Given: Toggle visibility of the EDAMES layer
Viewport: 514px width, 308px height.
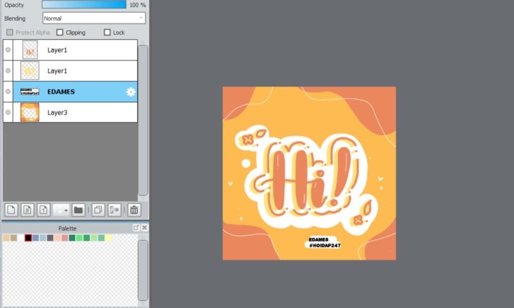Looking at the screenshot, I should point(8,91).
